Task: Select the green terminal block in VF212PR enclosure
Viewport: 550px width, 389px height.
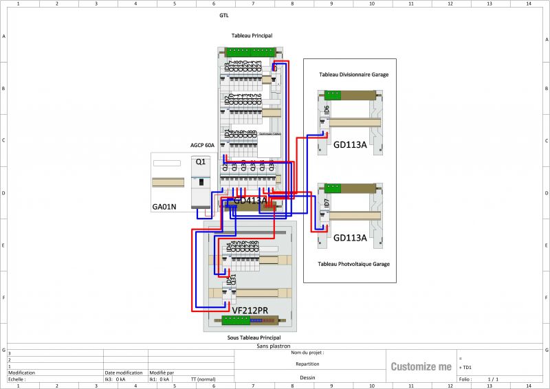Action: (235, 320)
